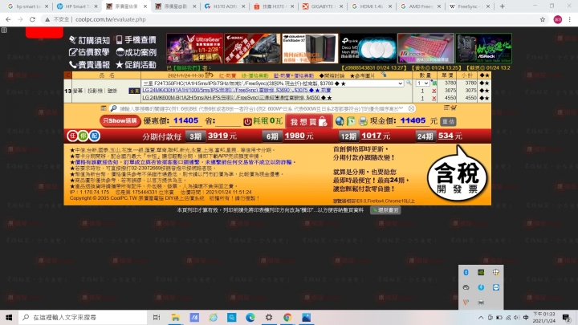This screenshot has width=578, height=325.
Task: Open the 三星 F24T350FHC monitor dropdown
Action: click(x=273, y=83)
